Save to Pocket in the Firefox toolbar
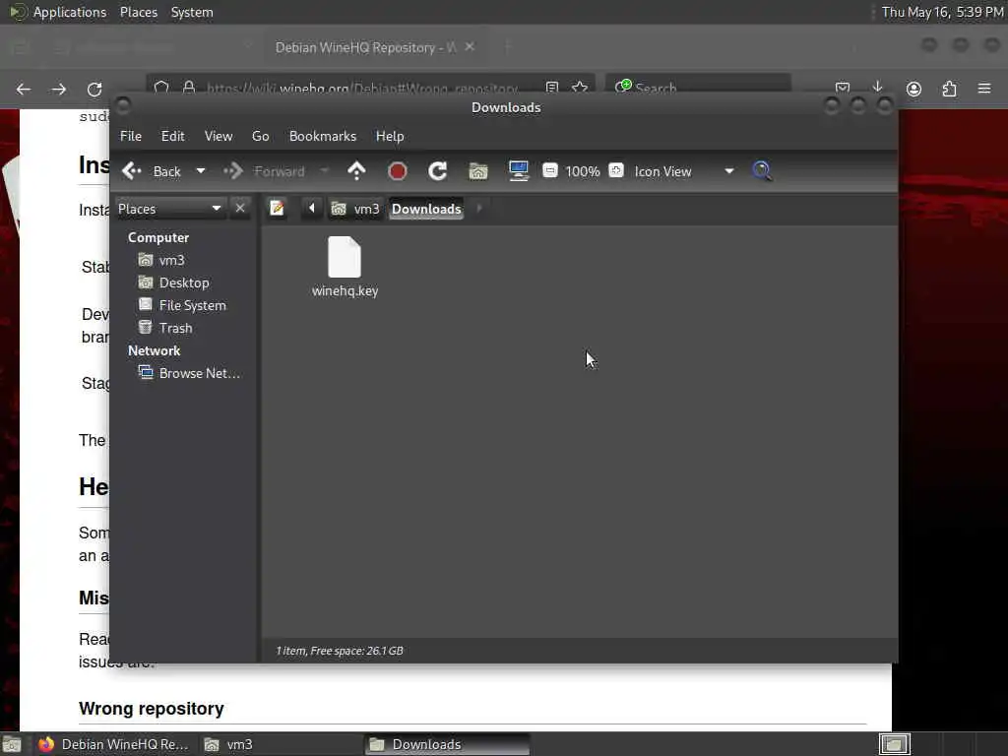Screen dimensions: 1008x756 [843, 88]
